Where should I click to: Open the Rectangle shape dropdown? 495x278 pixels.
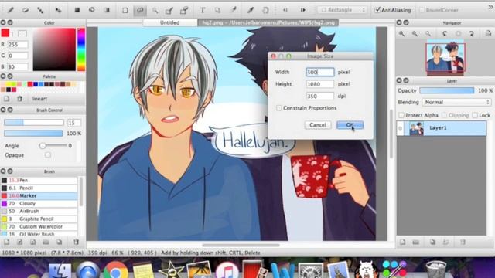342,10
